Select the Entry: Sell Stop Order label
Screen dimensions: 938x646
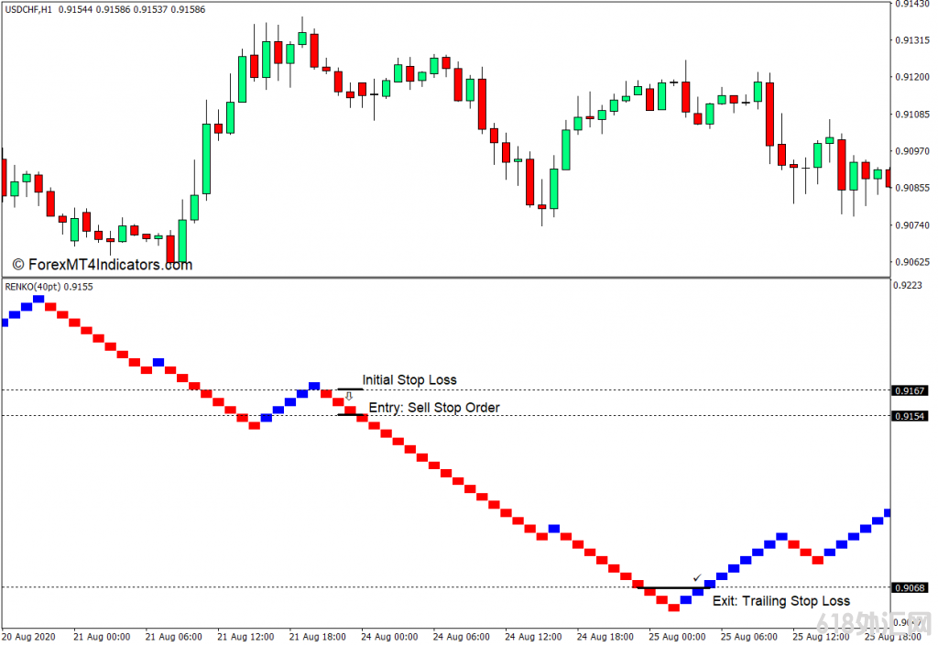point(434,407)
